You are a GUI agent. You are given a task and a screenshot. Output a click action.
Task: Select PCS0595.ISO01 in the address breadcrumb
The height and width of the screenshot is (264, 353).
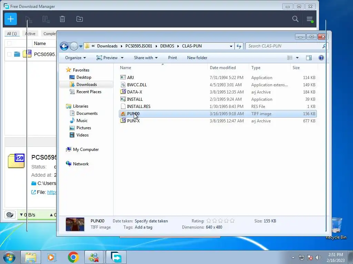point(139,46)
